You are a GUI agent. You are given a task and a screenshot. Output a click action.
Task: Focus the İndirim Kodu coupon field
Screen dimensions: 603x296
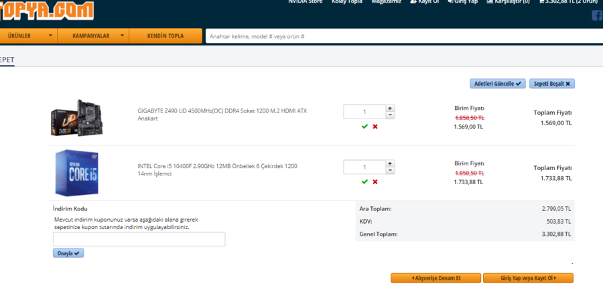click(139, 239)
